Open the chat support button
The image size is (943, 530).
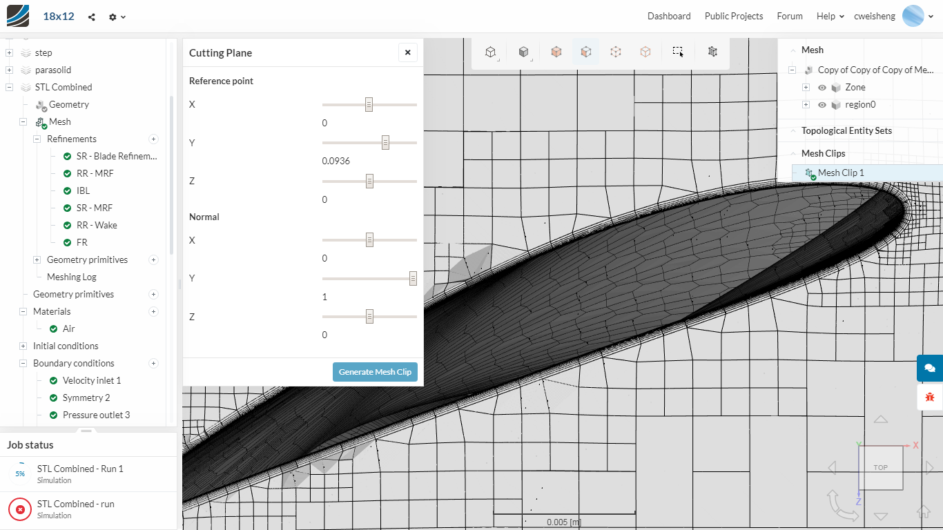[929, 368]
